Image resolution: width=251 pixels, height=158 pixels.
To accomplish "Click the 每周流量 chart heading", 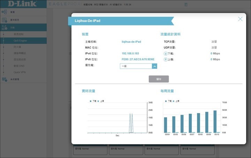I will [167, 91].
